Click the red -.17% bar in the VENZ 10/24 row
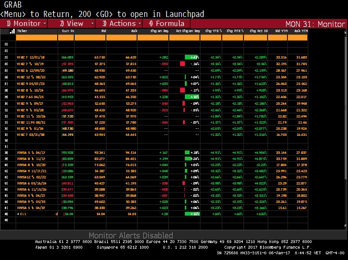 [183, 90]
